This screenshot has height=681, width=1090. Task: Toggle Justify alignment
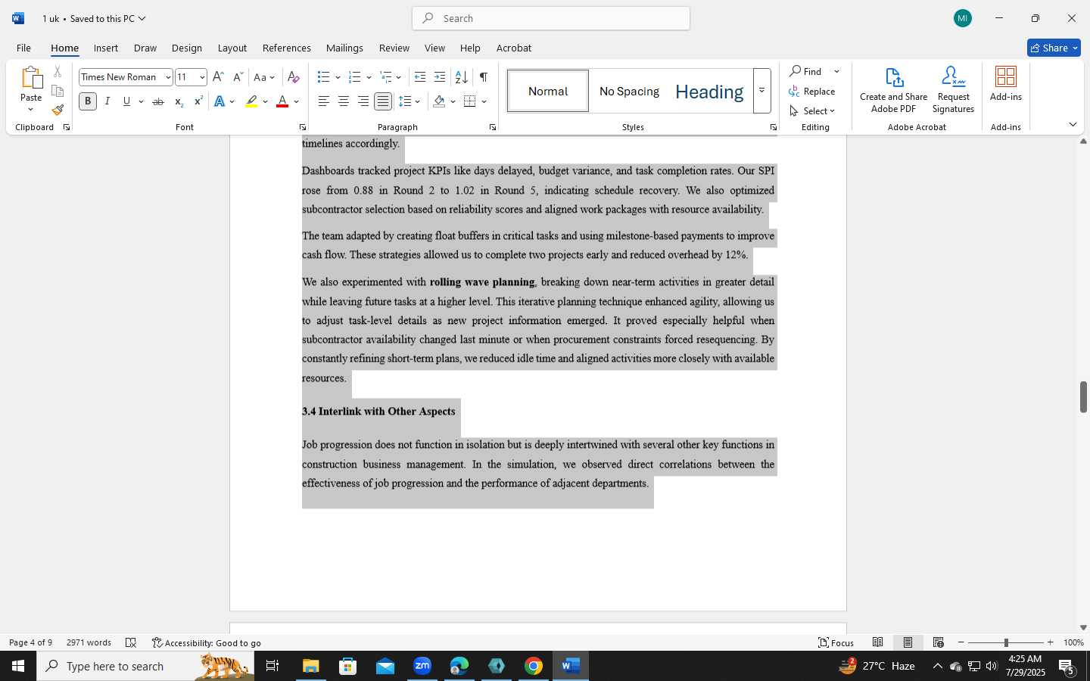tap(383, 101)
